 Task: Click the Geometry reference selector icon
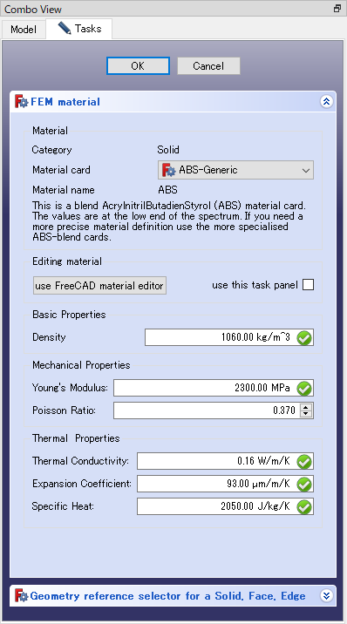22,596
